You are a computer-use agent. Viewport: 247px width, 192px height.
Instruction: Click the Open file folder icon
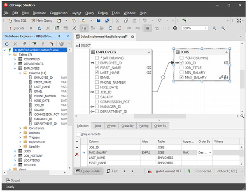pyautogui.click(x=84, y=21)
